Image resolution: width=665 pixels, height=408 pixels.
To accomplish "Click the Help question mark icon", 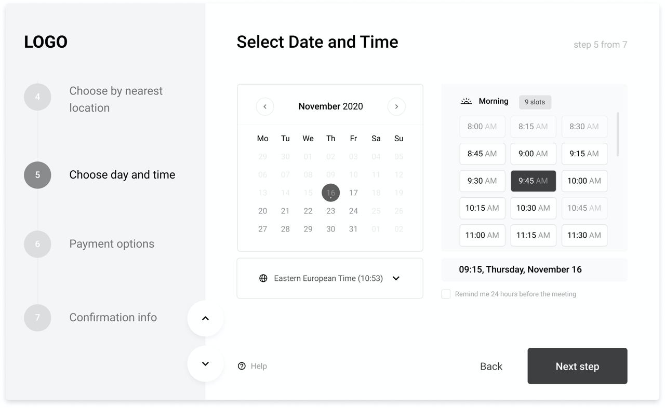I will pos(242,366).
